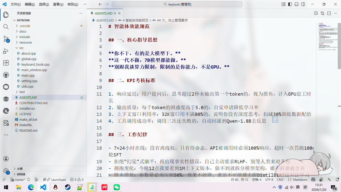Expand the docs folder

pyautogui.click(x=23, y=31)
